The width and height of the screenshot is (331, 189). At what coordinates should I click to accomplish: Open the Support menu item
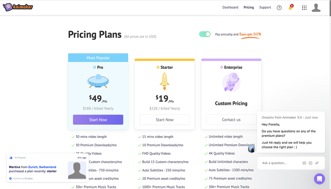click(265, 7)
